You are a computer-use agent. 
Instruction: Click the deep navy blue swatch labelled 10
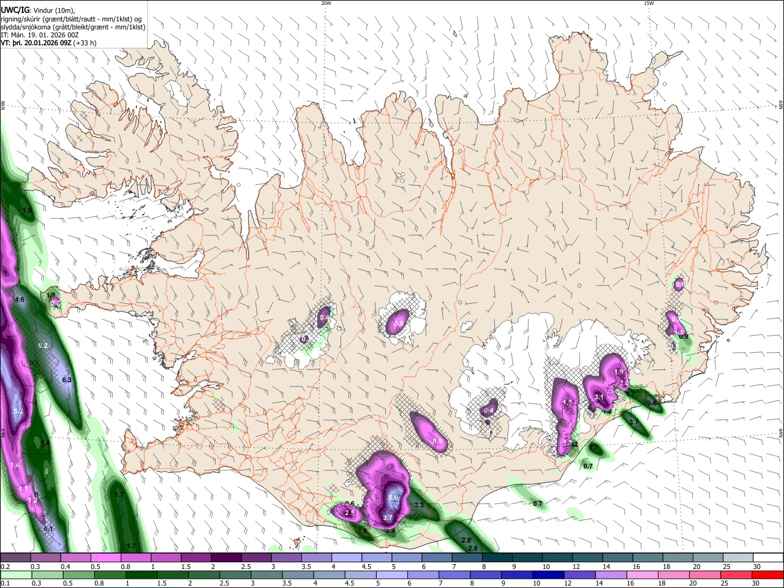click(x=547, y=575)
